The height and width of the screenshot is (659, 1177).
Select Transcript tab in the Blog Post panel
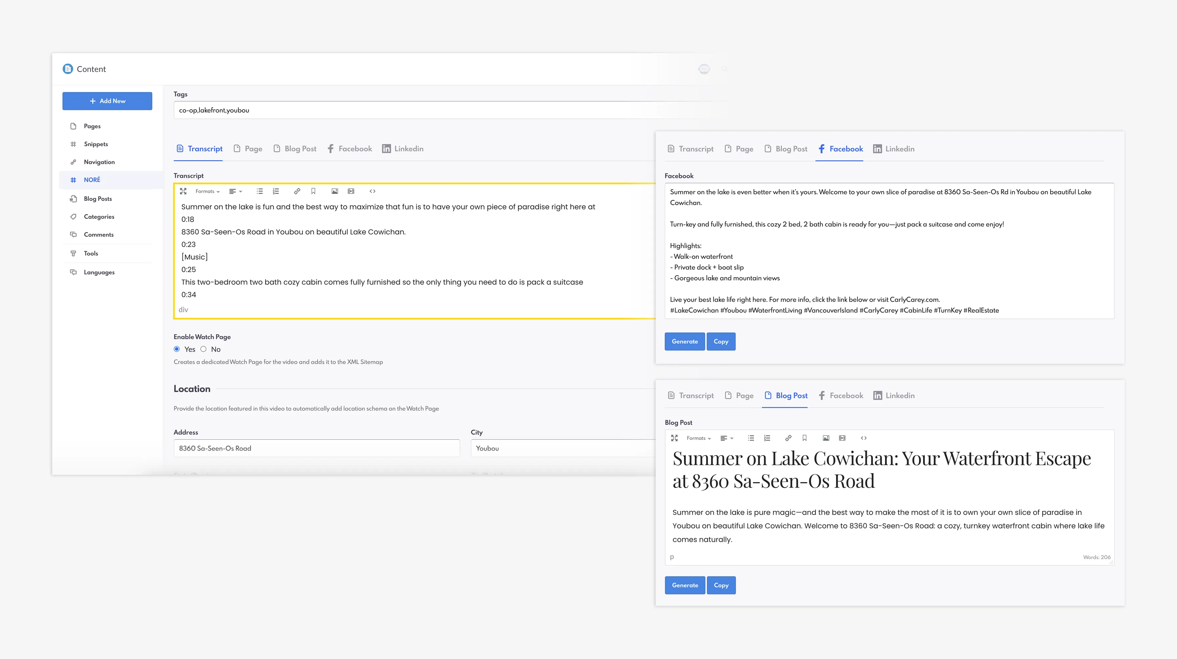coord(690,395)
